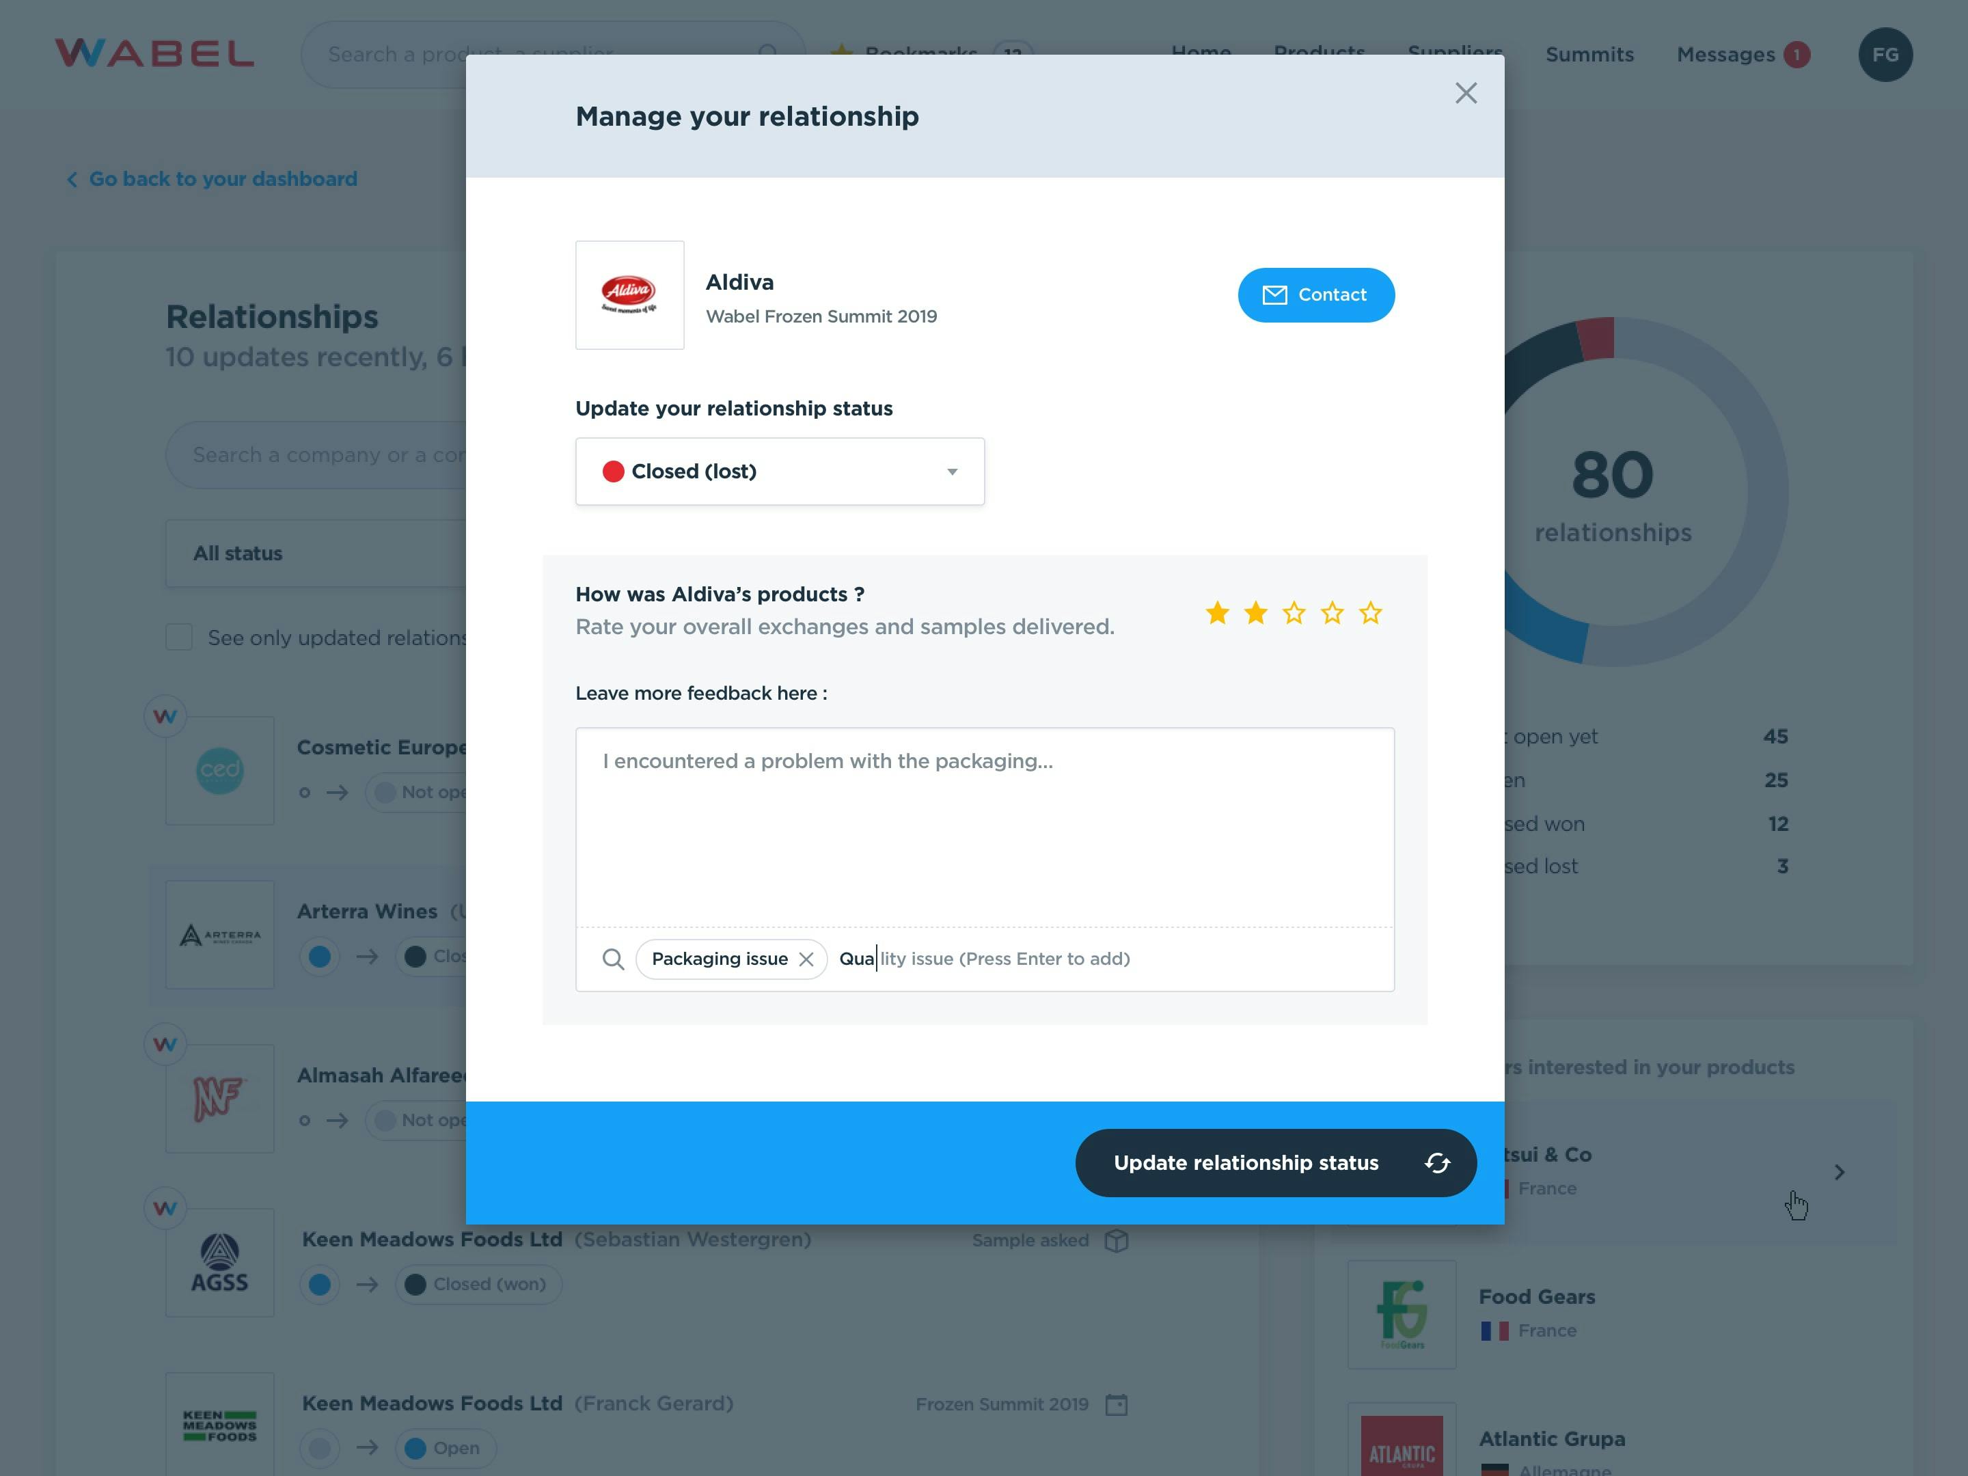Toggle the See only updated relationships checkbox
The width and height of the screenshot is (1968, 1476).
[x=178, y=635]
